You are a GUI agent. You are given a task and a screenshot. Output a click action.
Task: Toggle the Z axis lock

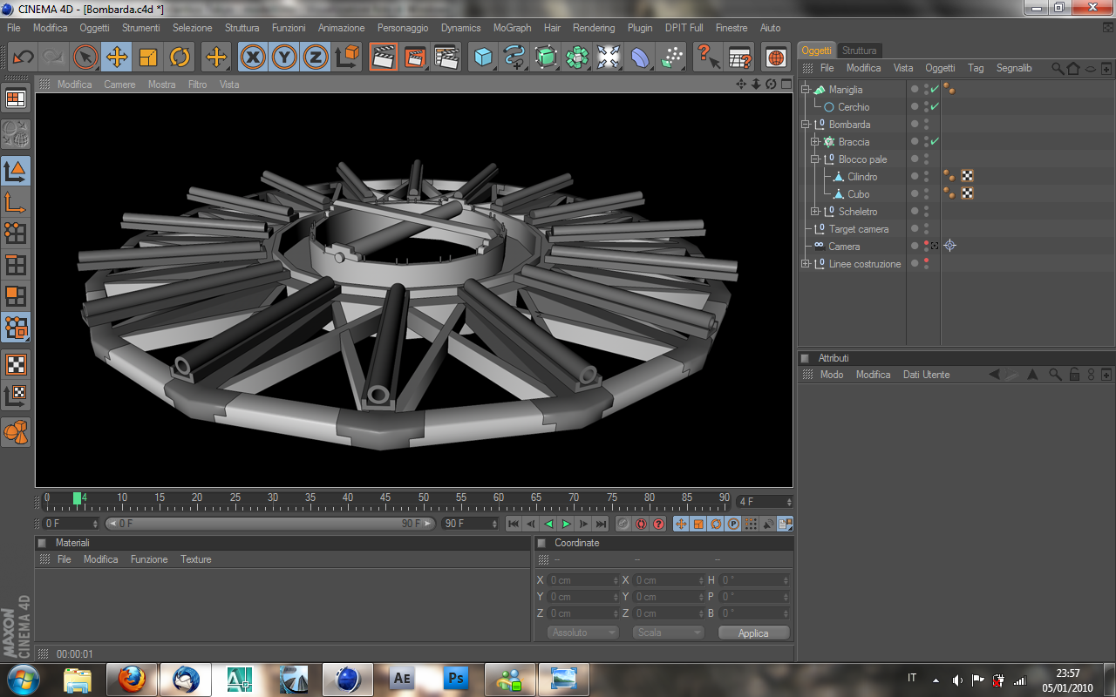(315, 58)
